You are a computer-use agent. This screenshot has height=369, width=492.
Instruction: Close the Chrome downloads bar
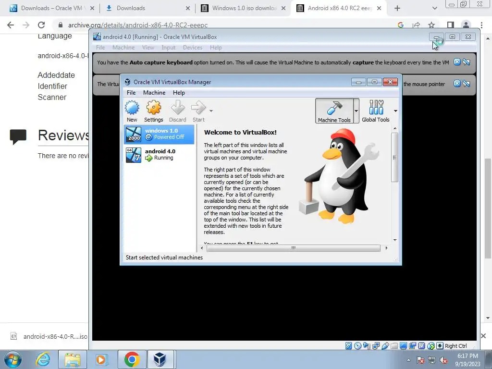pos(483,336)
